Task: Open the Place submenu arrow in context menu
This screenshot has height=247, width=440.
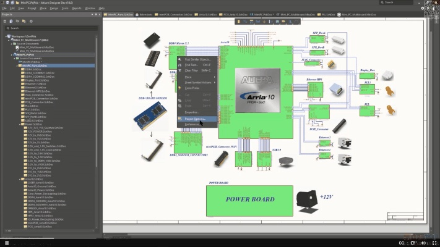Action: pos(214,77)
